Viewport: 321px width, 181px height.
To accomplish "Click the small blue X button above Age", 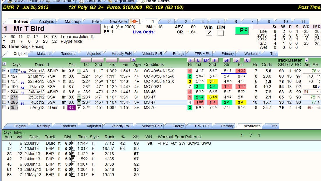I will (x=133, y=60).
